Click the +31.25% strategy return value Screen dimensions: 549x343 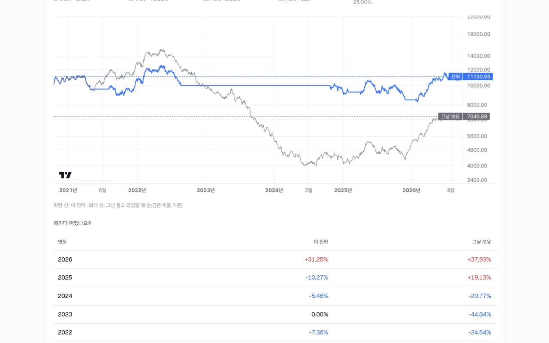pyautogui.click(x=316, y=259)
